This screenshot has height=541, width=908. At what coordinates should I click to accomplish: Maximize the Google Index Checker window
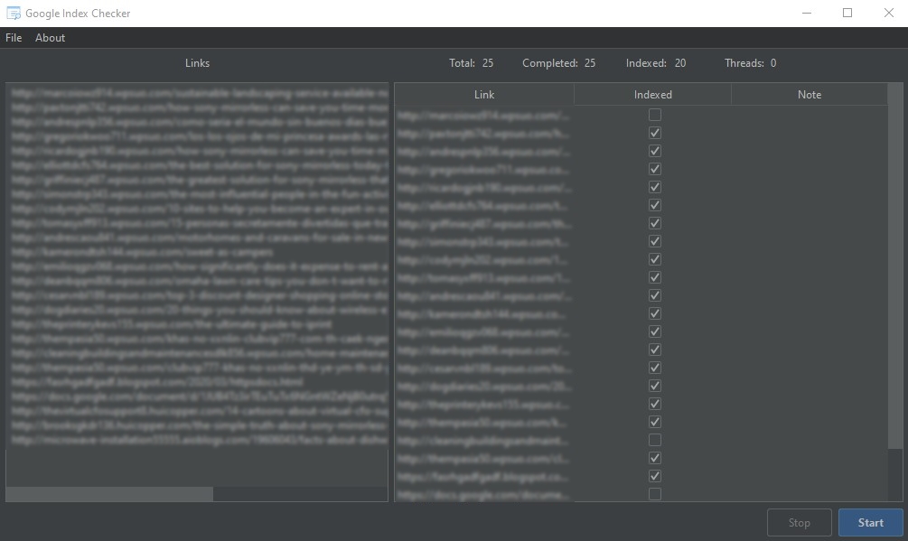[x=847, y=13]
